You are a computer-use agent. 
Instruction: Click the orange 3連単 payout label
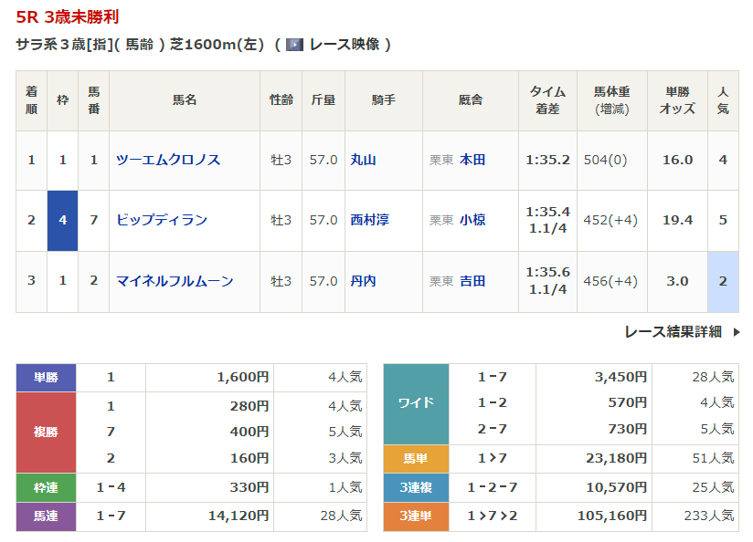pyautogui.click(x=416, y=516)
